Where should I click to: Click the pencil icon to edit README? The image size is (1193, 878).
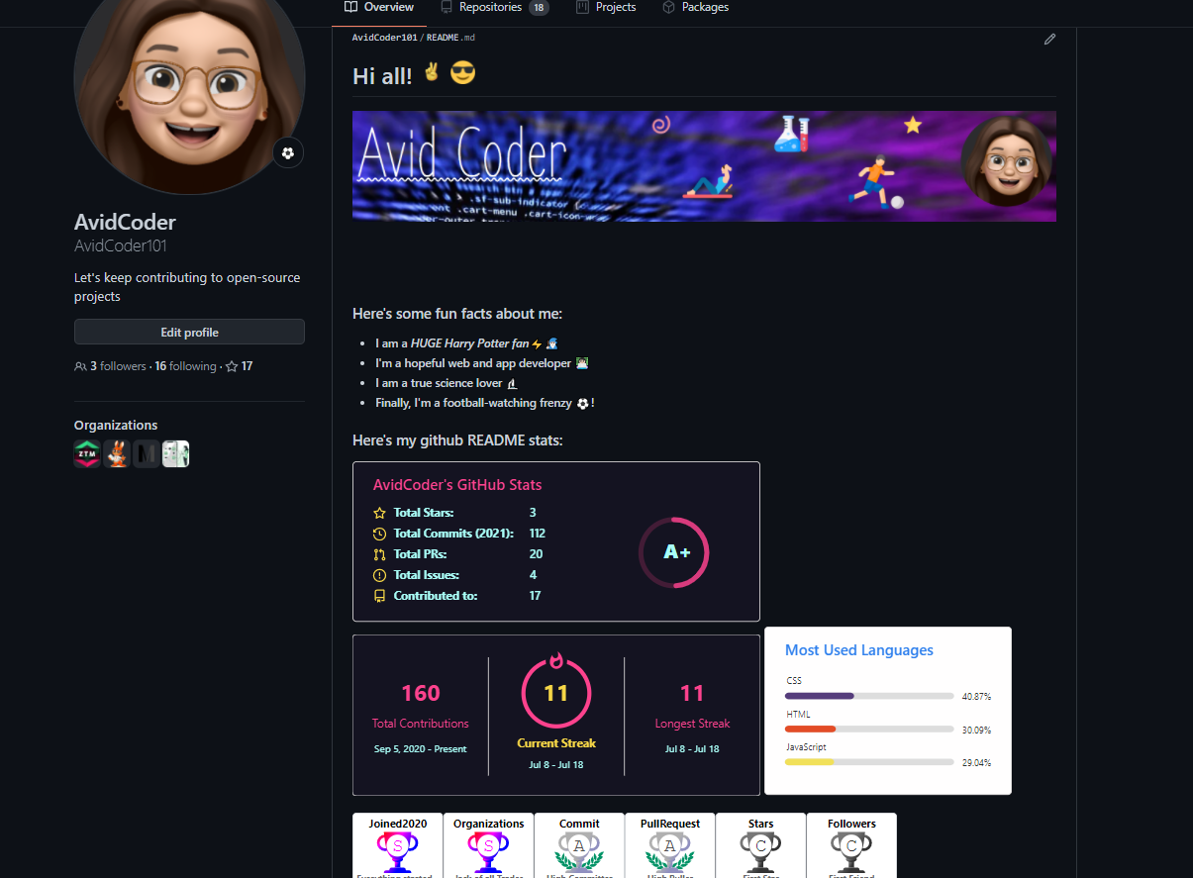[x=1049, y=40]
